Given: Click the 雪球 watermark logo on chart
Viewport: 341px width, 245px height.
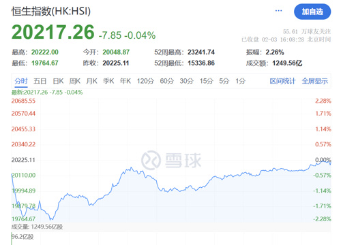Looking at the screenshot, I should pos(171,160).
